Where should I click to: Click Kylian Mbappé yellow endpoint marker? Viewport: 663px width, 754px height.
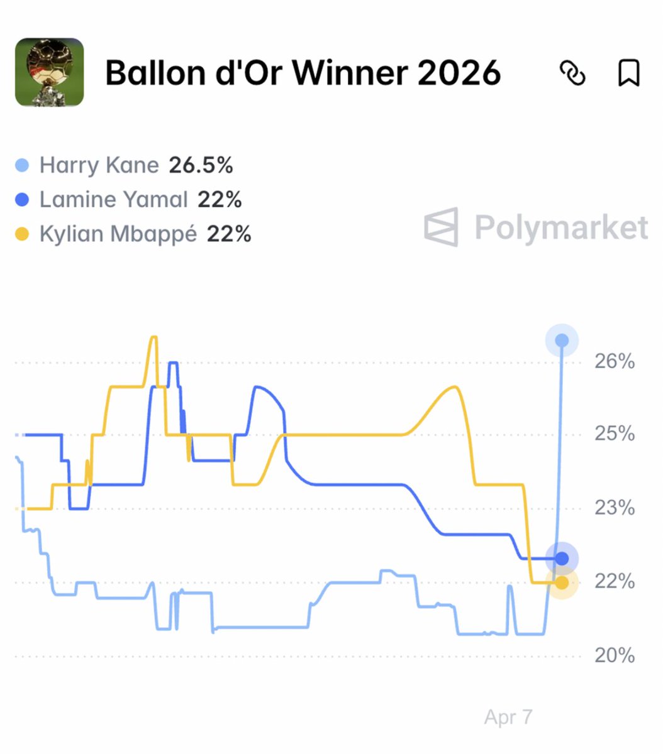(562, 583)
